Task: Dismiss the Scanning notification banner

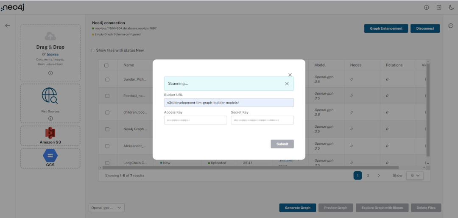Action: 287,84
